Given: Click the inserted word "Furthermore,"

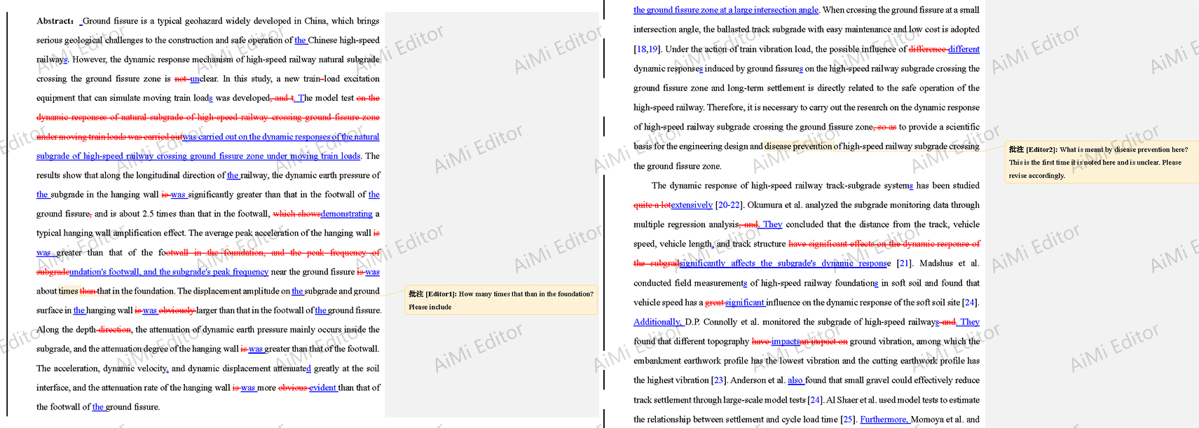Looking at the screenshot, I should (884, 420).
